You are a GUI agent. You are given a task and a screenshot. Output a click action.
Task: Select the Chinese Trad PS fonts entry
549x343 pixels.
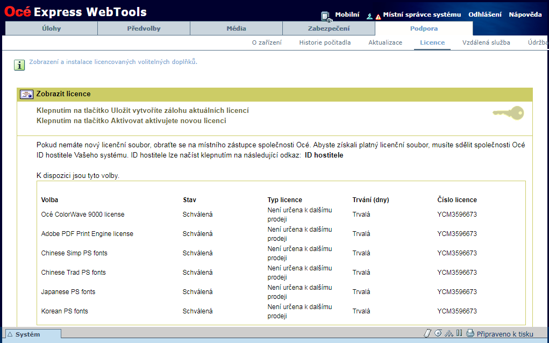(x=74, y=272)
